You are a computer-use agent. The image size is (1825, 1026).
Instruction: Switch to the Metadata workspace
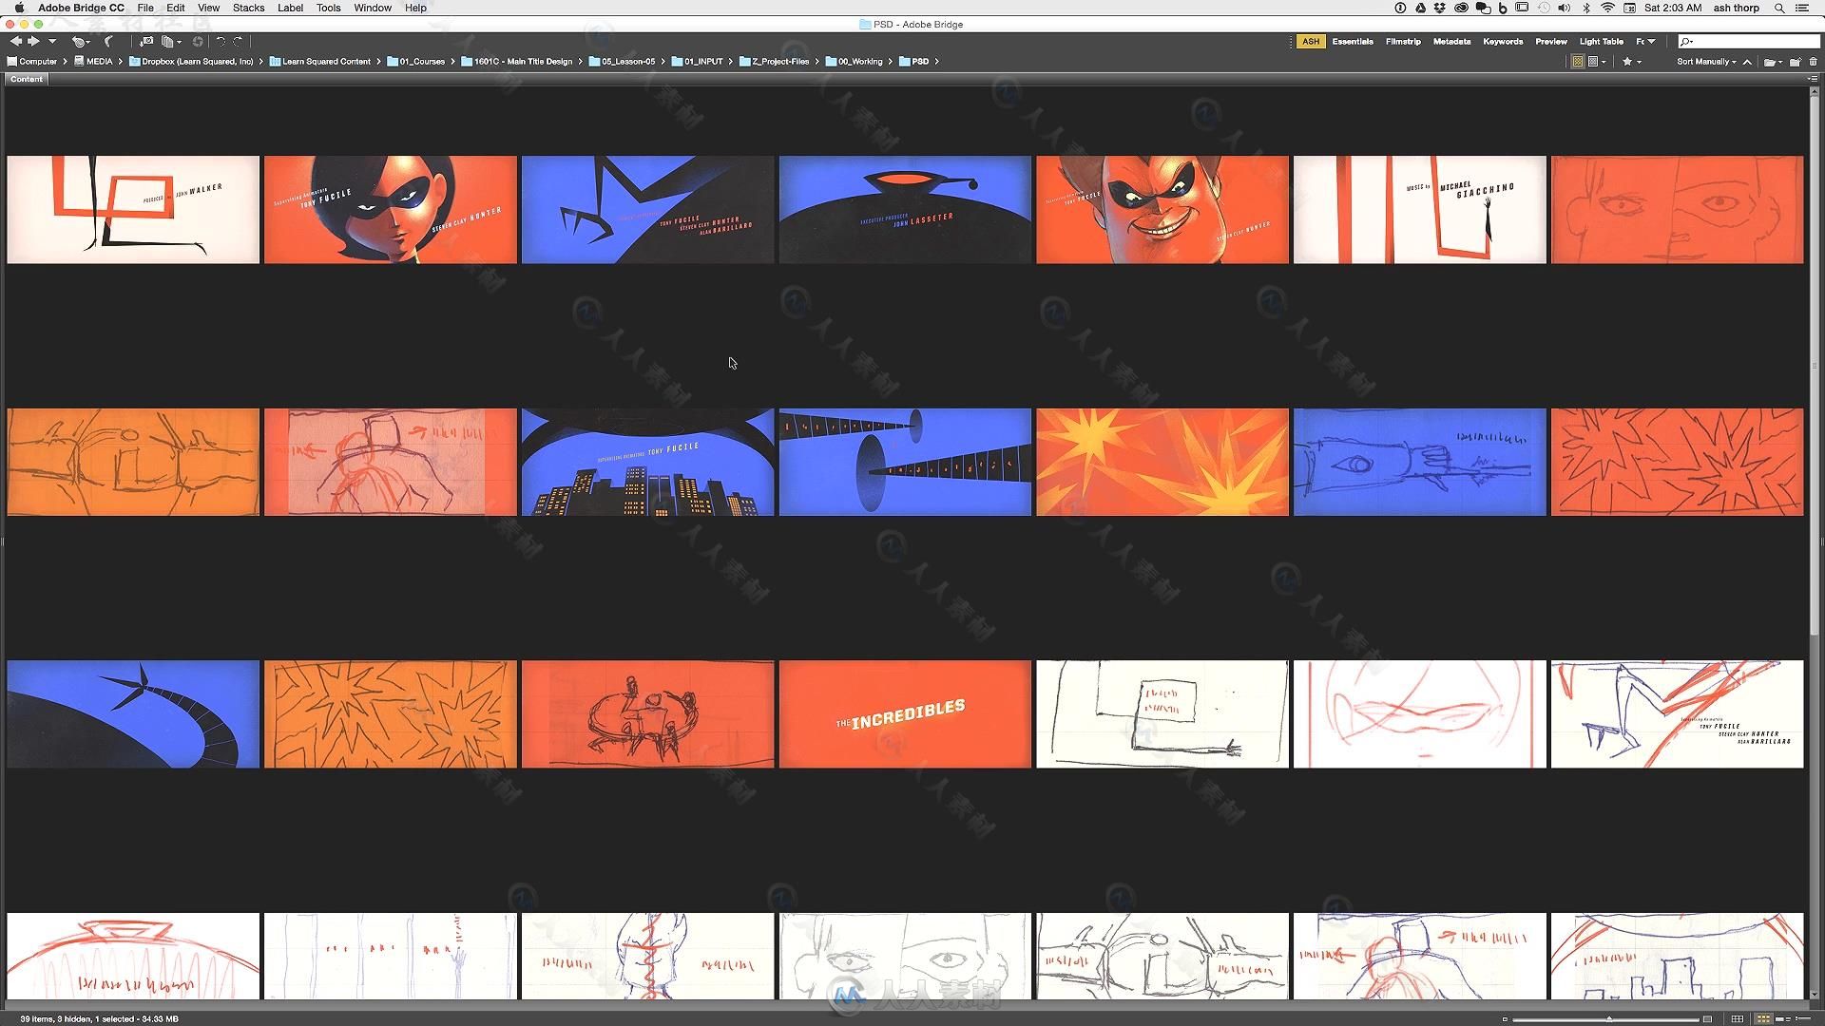[x=1451, y=42]
